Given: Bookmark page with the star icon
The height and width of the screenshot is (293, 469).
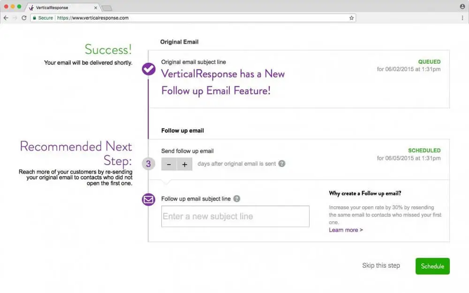Looking at the screenshot, I should (x=351, y=18).
